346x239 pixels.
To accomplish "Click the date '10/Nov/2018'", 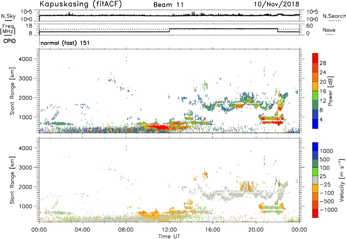I will pyautogui.click(x=276, y=4).
